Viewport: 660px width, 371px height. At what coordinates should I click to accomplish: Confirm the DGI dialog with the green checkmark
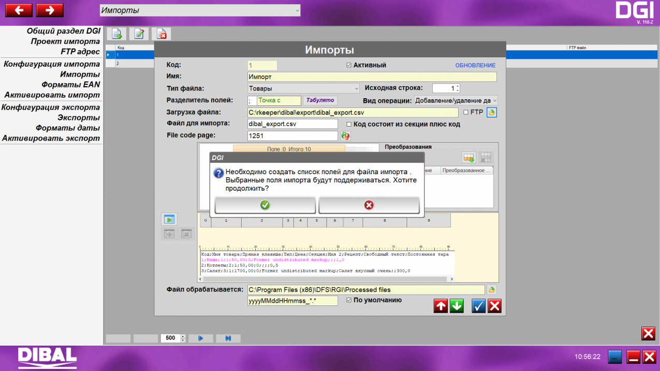[x=265, y=205]
